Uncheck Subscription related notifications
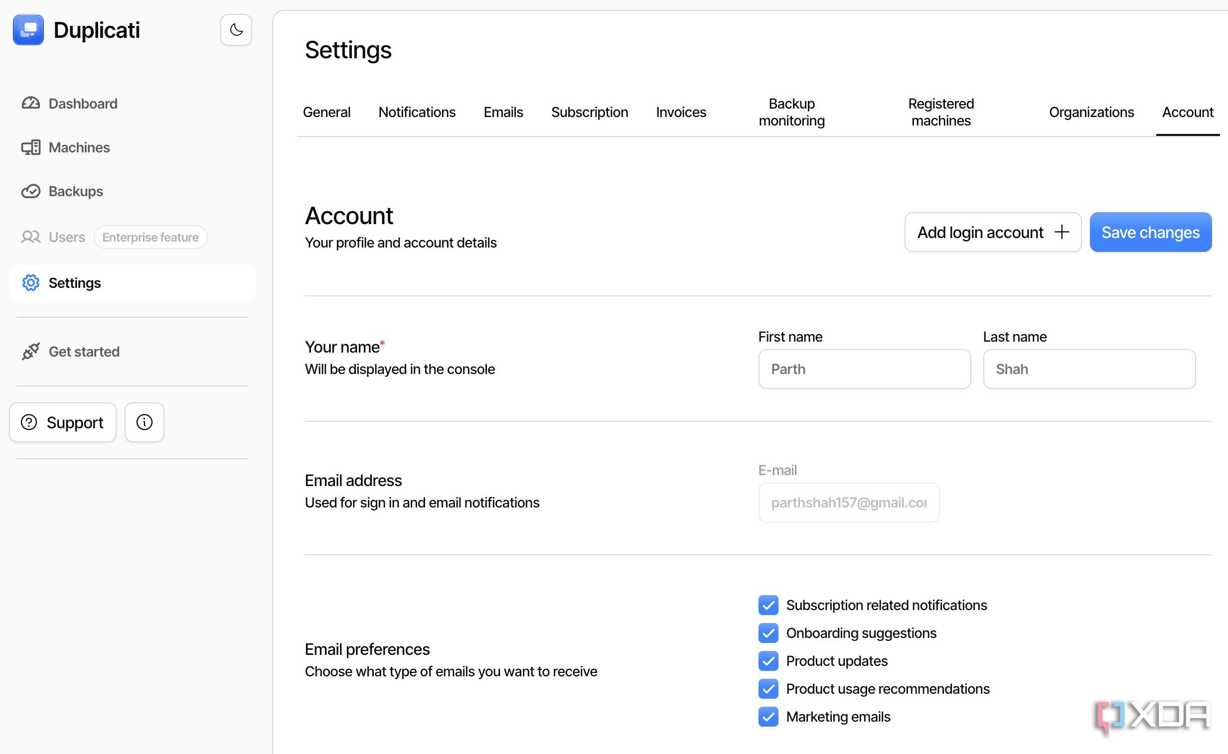The image size is (1228, 754). (768, 605)
